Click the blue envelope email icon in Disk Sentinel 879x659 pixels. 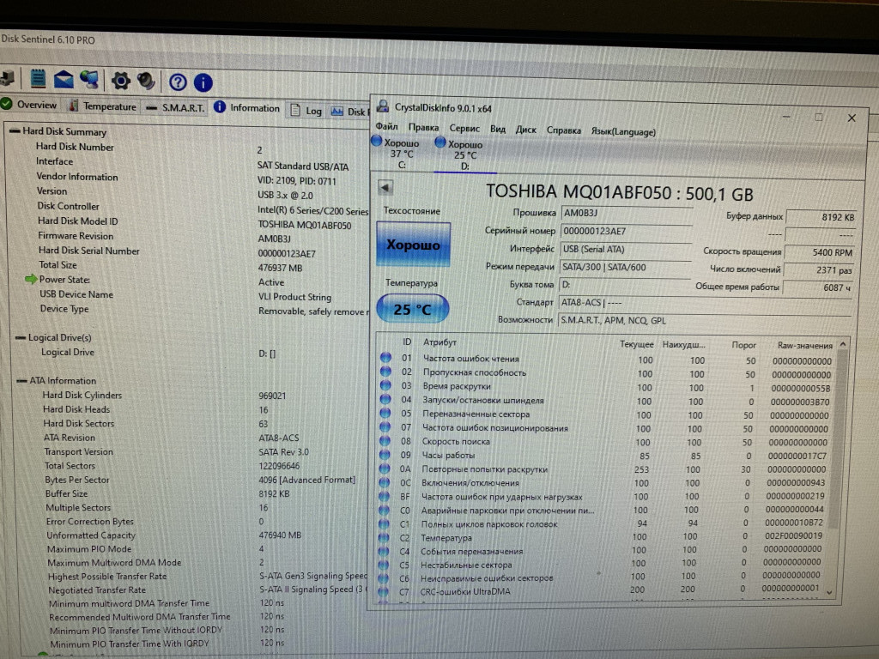[x=64, y=80]
